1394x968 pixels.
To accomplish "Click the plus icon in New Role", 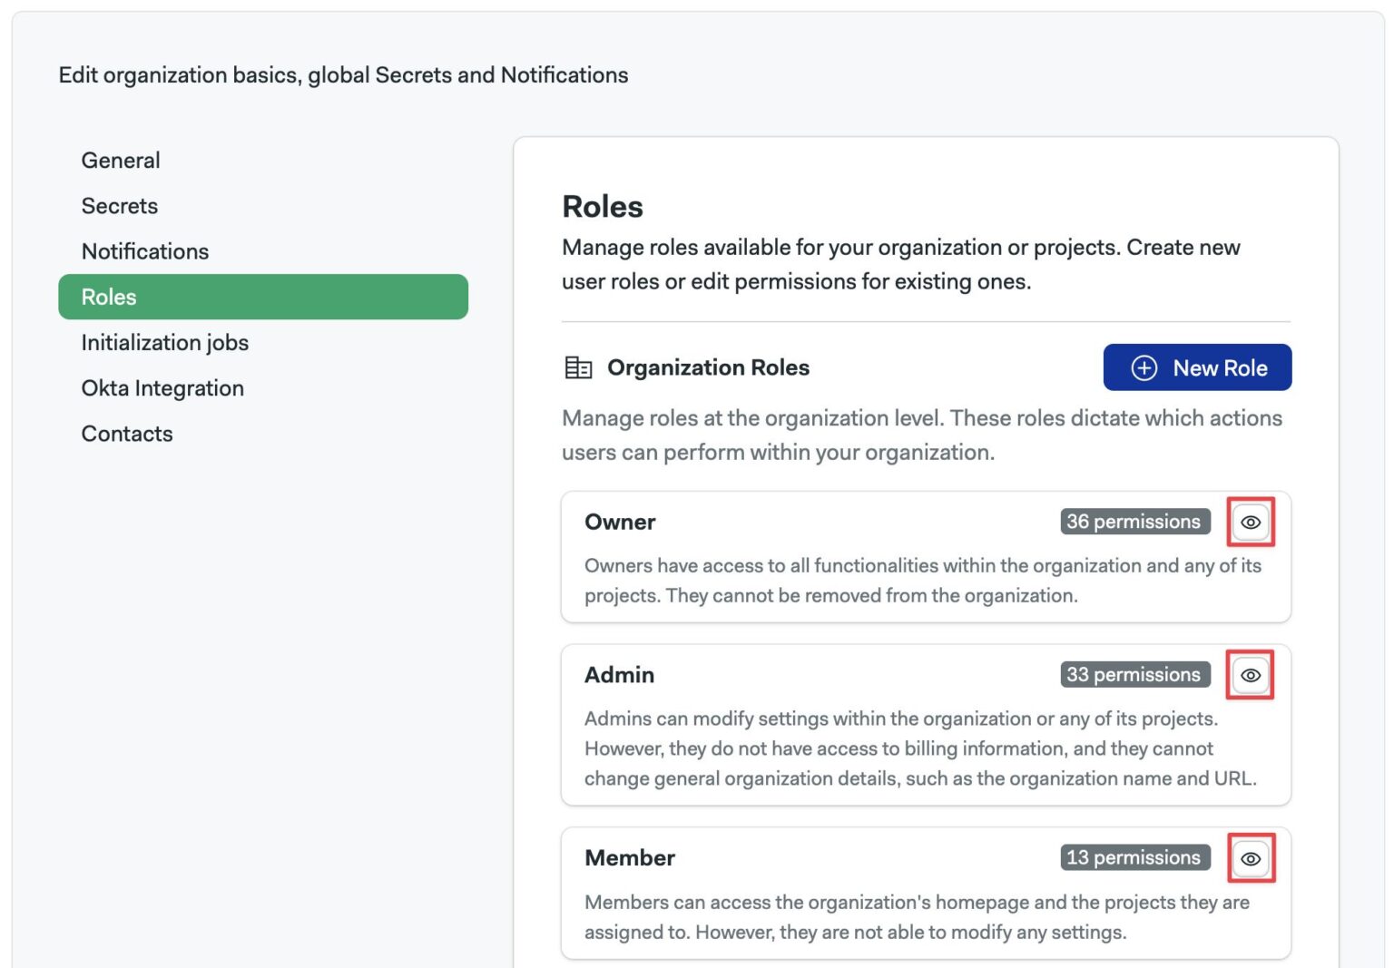I will [1144, 367].
